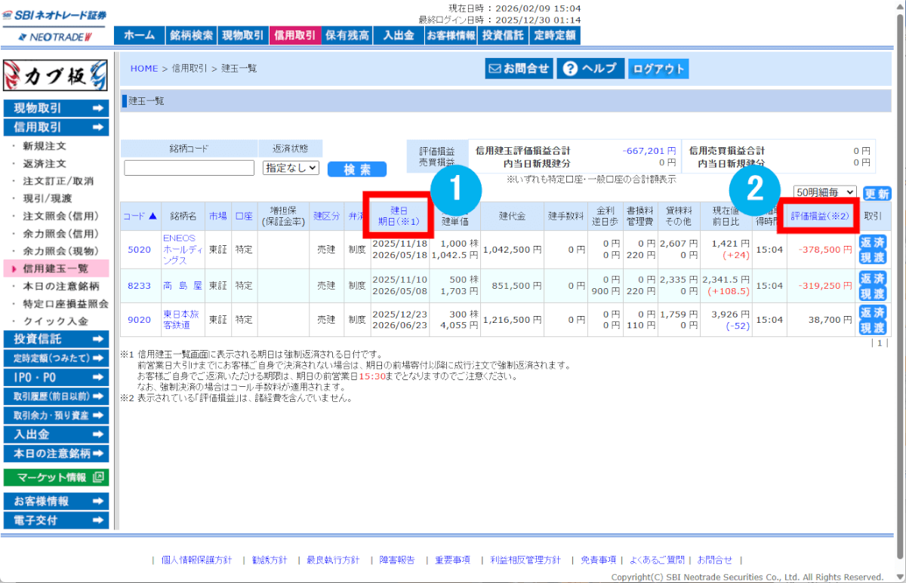The height and width of the screenshot is (583, 906).
Task: Expand 投資信託 sidebar section
Action: coord(56,339)
